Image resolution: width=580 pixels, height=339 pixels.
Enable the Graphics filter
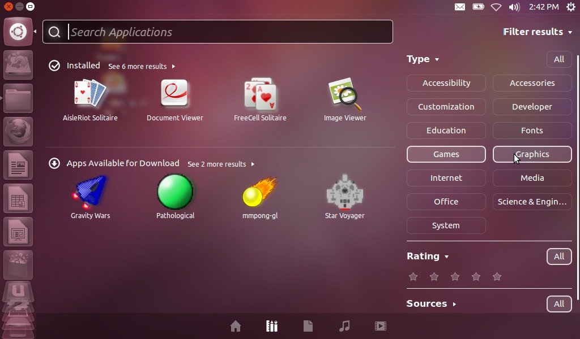(532, 154)
